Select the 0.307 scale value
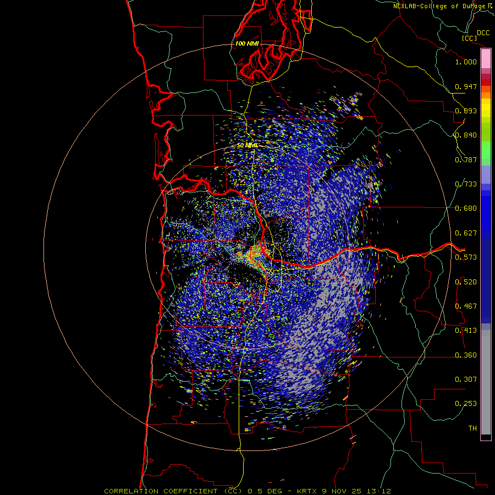The image size is (495, 495). tap(466, 380)
